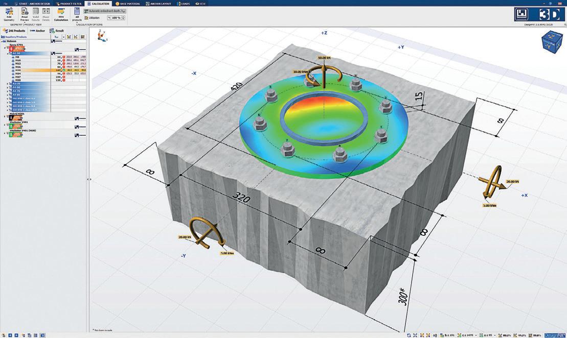Click the left panel collapse arrows handle
Image resolution: width=567 pixels, height=338 pixels.
coord(89,179)
